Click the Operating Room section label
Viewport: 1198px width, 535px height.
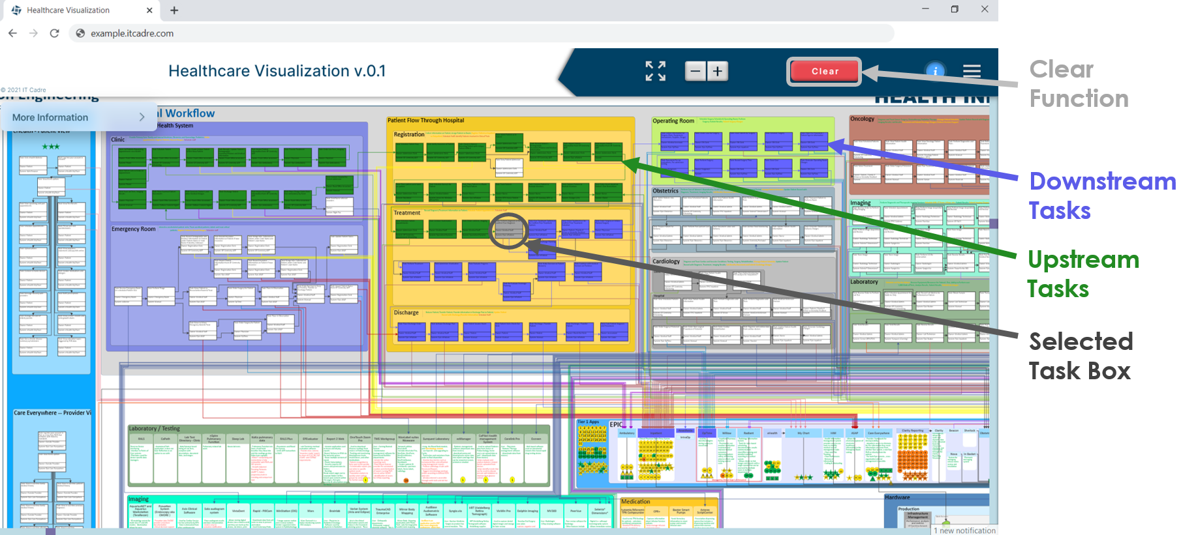click(673, 121)
